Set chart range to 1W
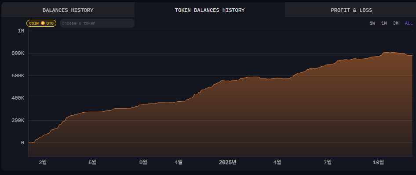This screenshot has width=416, height=175. (x=372, y=23)
